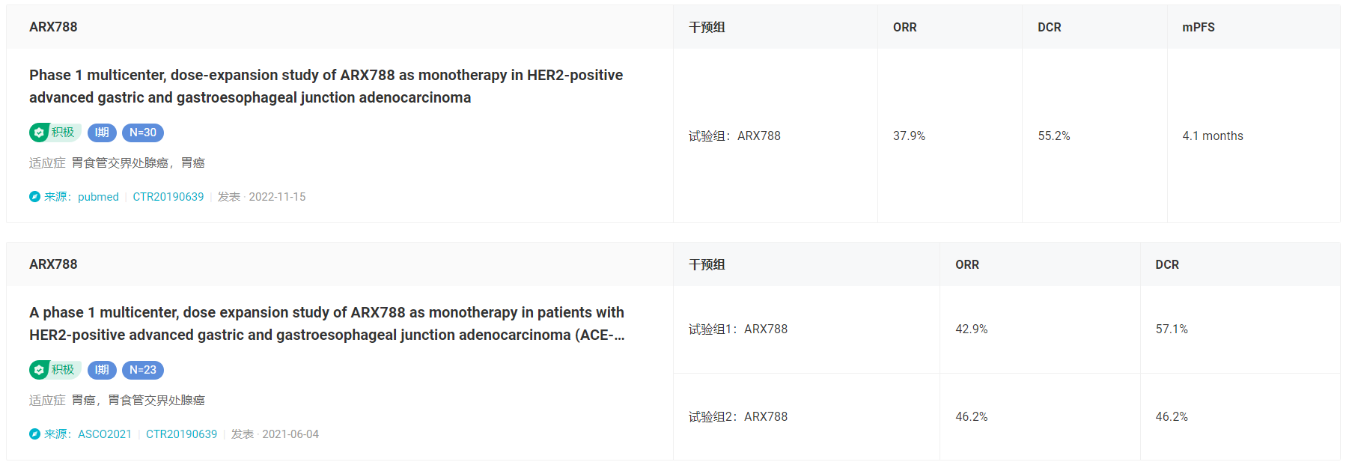Click the N=30 sample size badge
The width and height of the screenshot is (1346, 462).
tap(143, 133)
